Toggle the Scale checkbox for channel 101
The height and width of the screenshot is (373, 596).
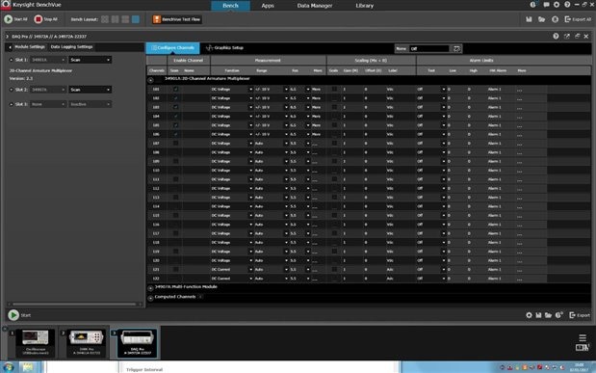coord(334,89)
